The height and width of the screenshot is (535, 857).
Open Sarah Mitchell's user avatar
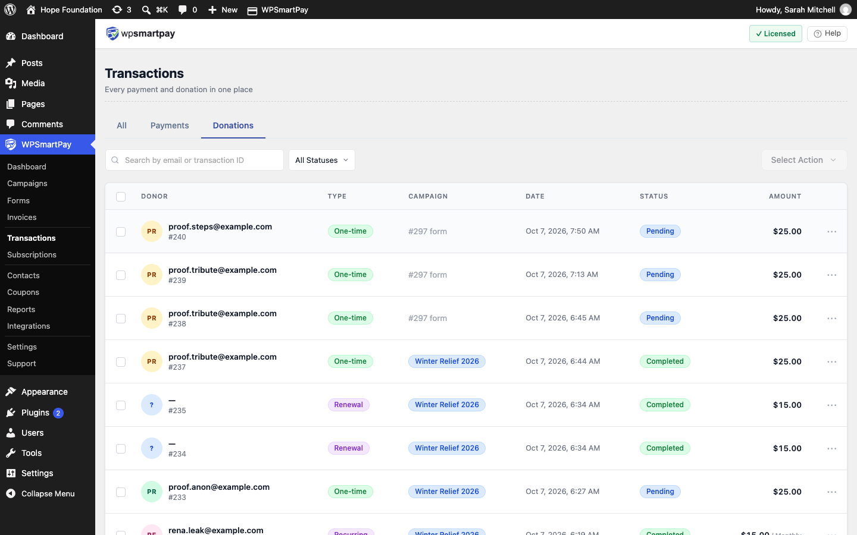point(846,10)
